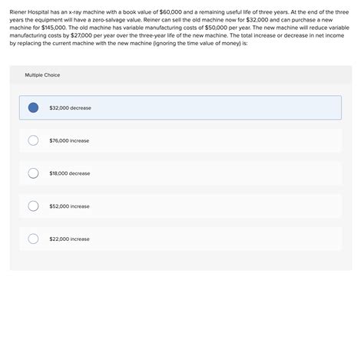Screen dimensions: 364x346
Task: Click the Riener Hospital question paragraph
Action: pos(180,28)
